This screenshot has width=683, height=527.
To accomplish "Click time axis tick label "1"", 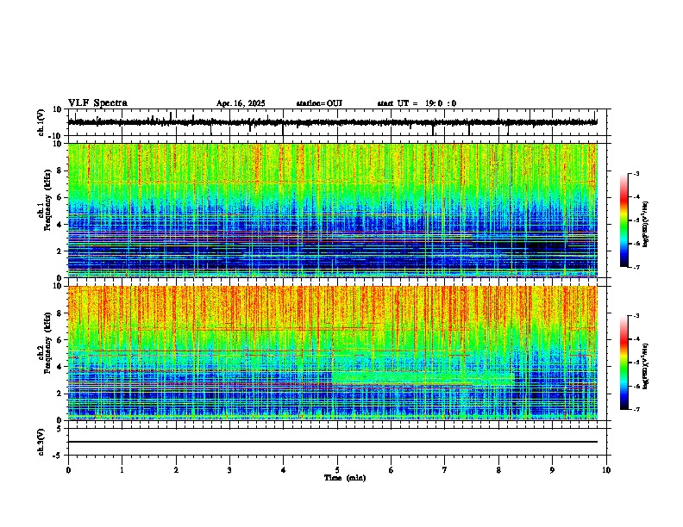I will coord(122,470).
